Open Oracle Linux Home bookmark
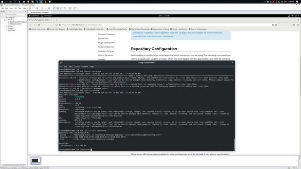Image resolution: width=301 pixels, height=169 pixels. tap(37, 29)
